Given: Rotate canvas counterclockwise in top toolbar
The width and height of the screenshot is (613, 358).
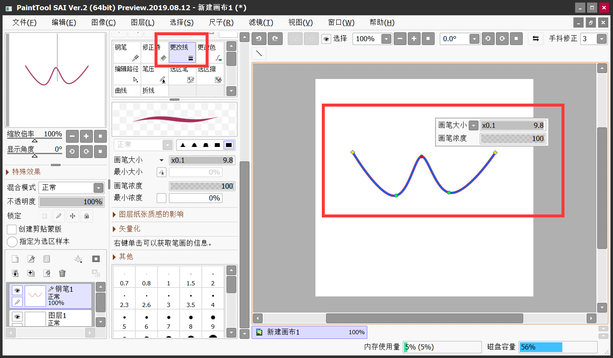Looking at the screenshot, I should pyautogui.click(x=488, y=39).
